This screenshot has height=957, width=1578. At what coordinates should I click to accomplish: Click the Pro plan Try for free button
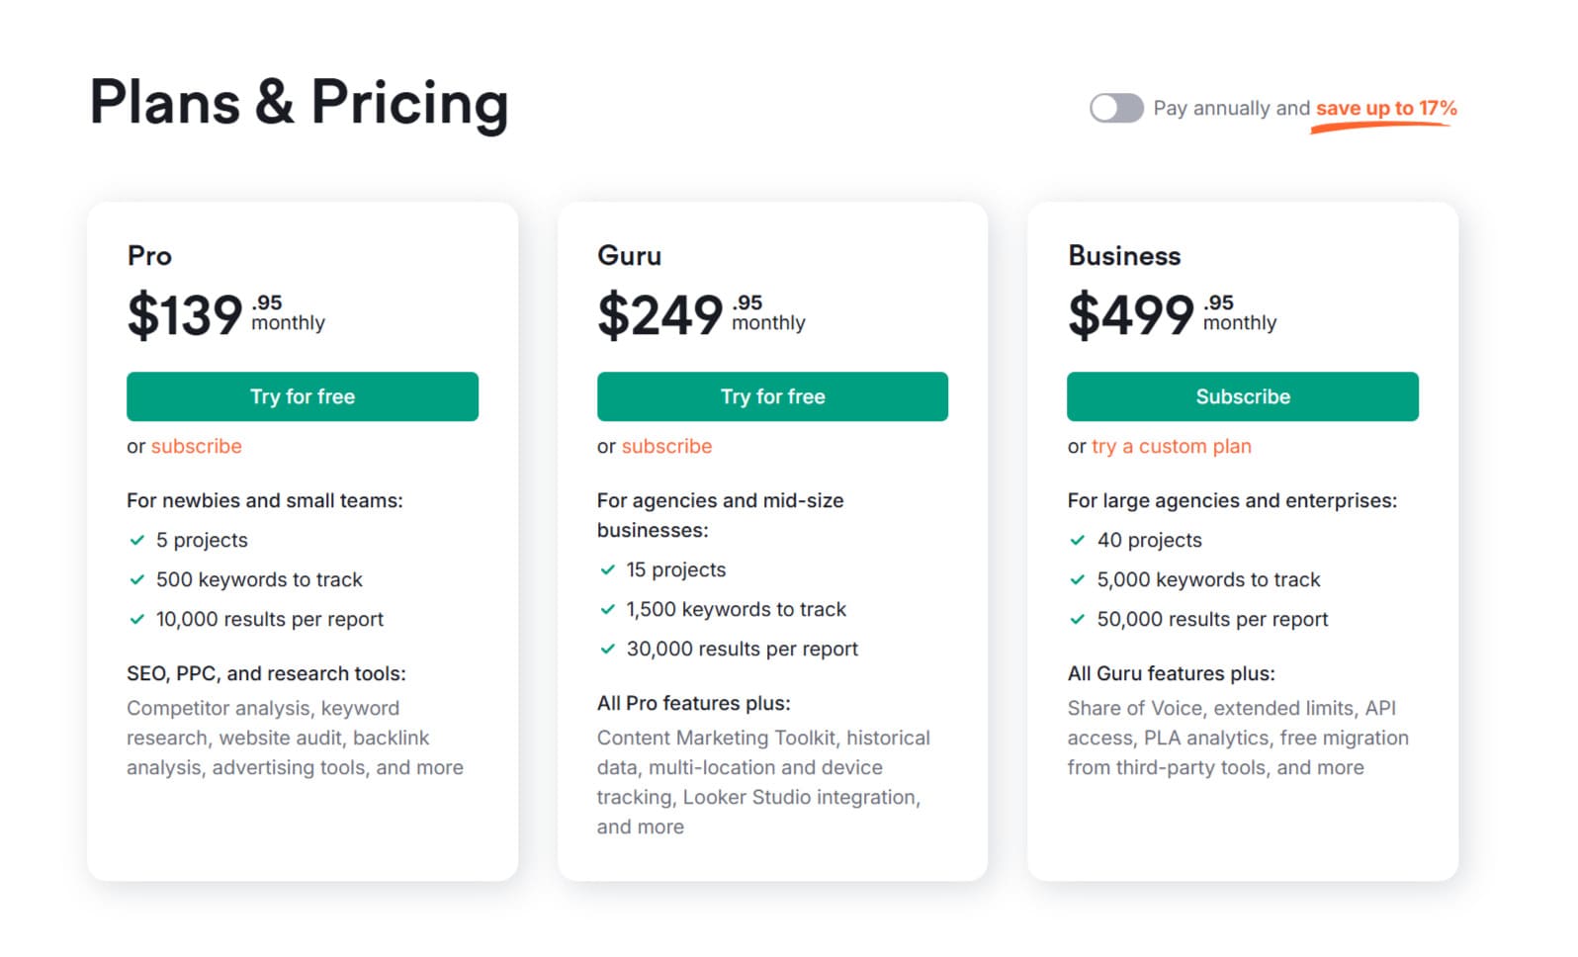point(303,396)
